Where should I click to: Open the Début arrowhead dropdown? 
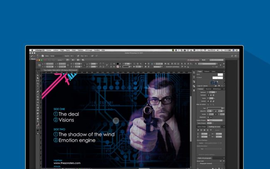(x=209, y=111)
